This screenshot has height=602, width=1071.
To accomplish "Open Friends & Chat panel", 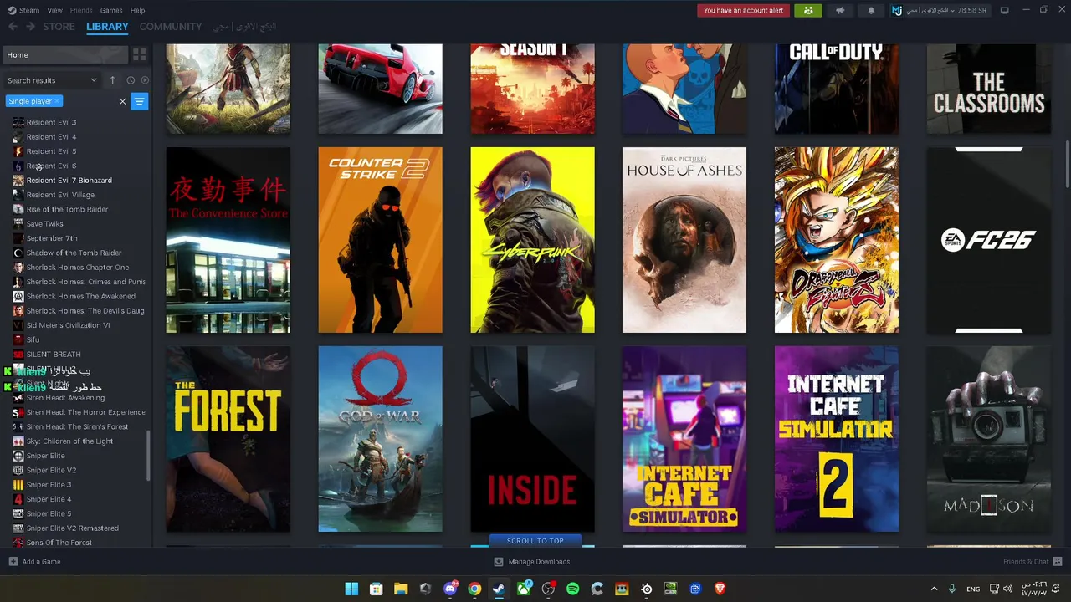I will (x=1032, y=562).
